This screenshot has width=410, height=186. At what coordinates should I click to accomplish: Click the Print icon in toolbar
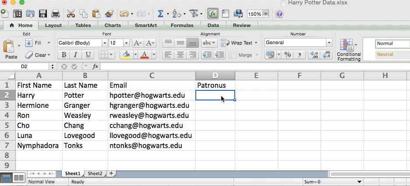pyautogui.click(x=56, y=14)
